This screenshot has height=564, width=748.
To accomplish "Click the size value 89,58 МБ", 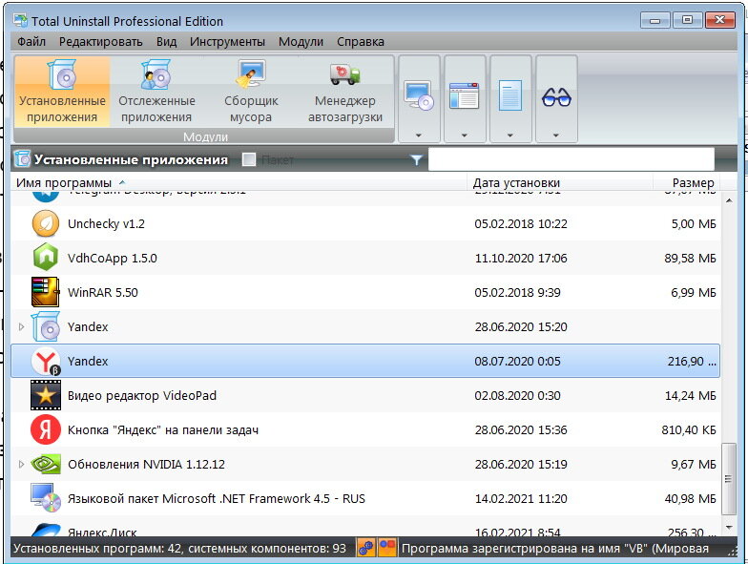I will click(690, 258).
